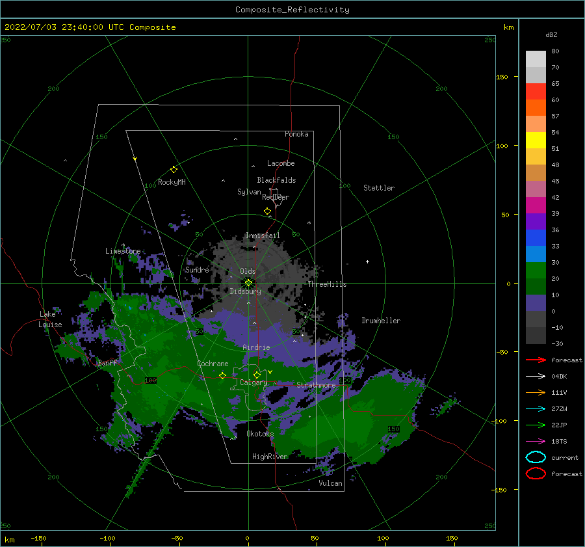This screenshot has width=585, height=547.
Task: Click the green 22JP arrow icon
Action: click(x=536, y=425)
